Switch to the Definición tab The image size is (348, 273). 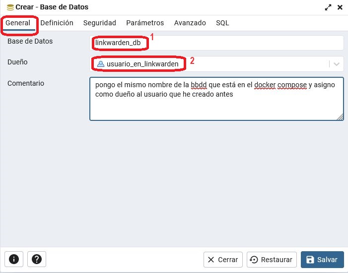coord(57,23)
